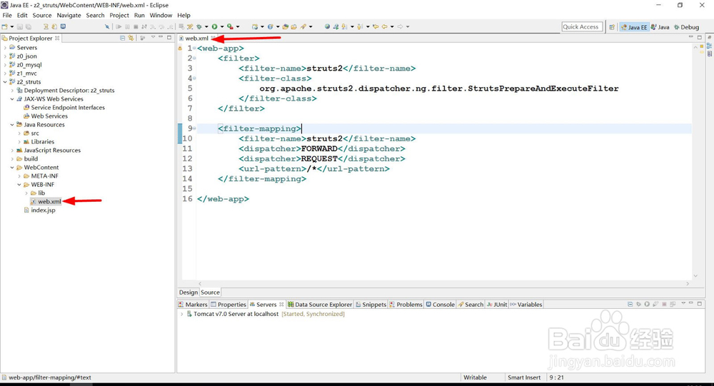Select the Java EE perspective button
Screen dimensions: 714x386
point(634,27)
